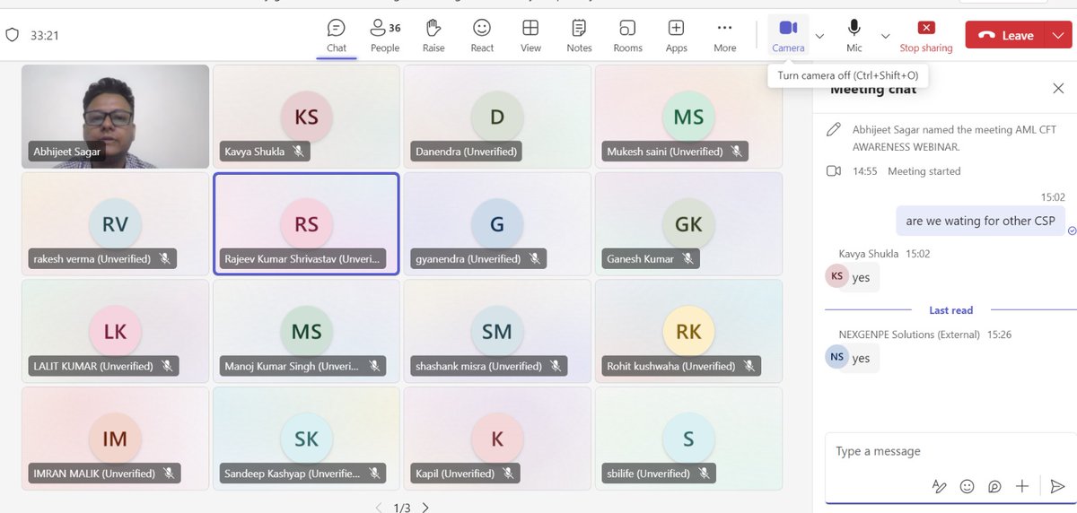Select Ganesh Kumar's participant tile
The image size is (1077, 513).
[x=688, y=223]
